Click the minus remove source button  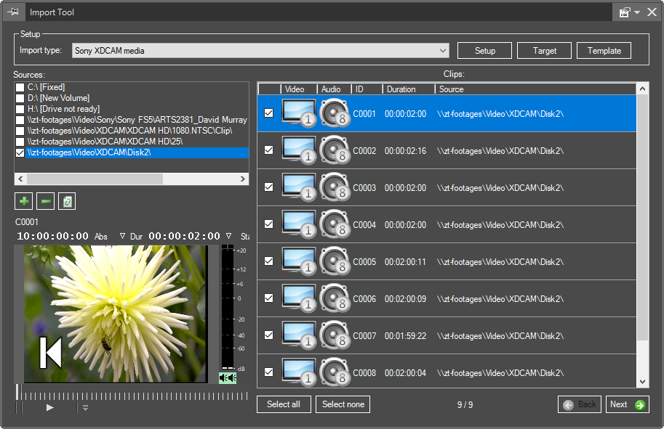click(x=46, y=201)
